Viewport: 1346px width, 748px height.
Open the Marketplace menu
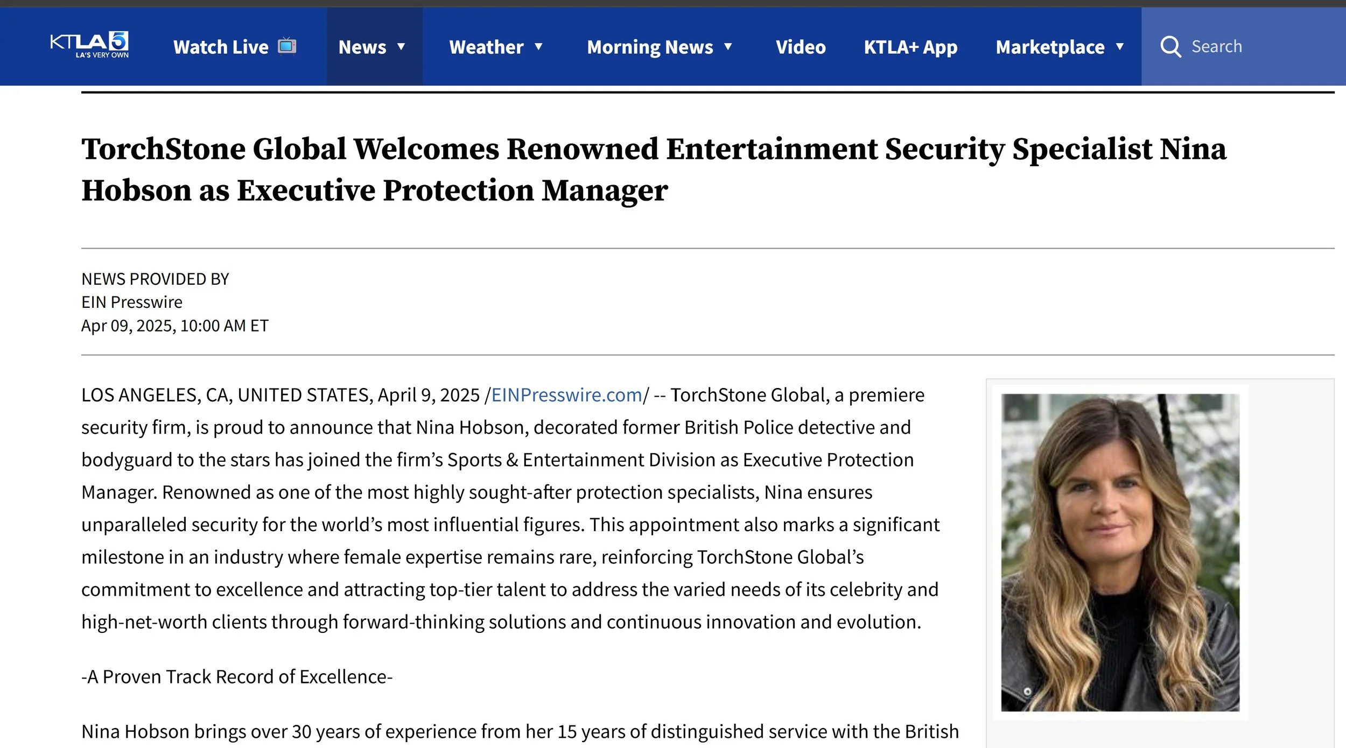point(1050,47)
